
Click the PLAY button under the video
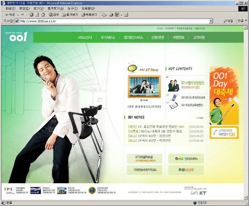[144, 100]
